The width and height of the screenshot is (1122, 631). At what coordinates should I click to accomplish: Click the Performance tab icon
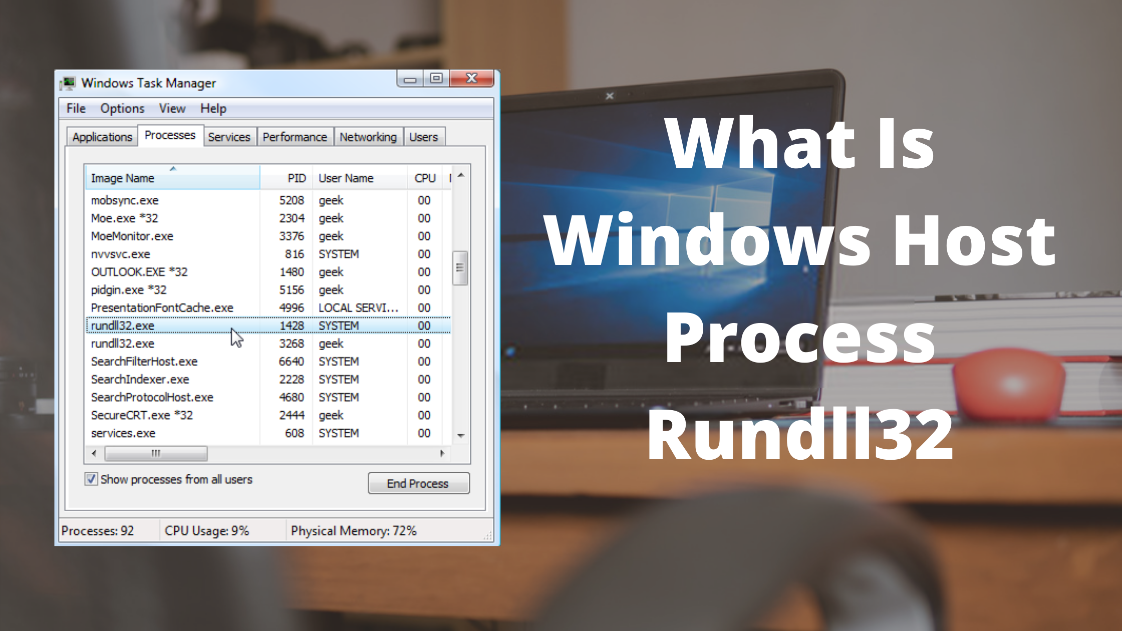295,136
